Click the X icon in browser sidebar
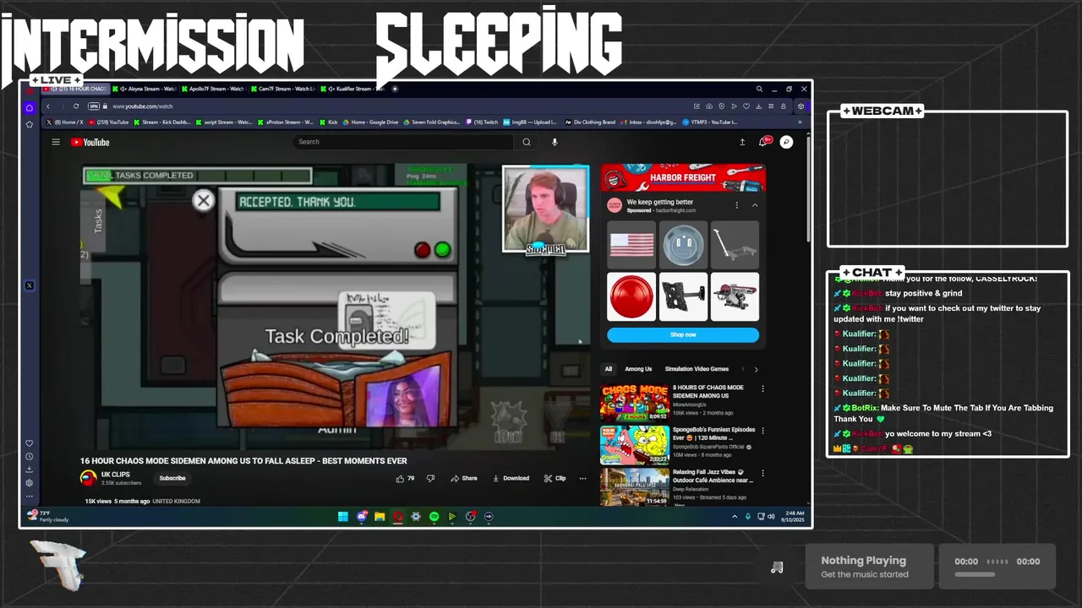The image size is (1082, 608). (x=29, y=285)
